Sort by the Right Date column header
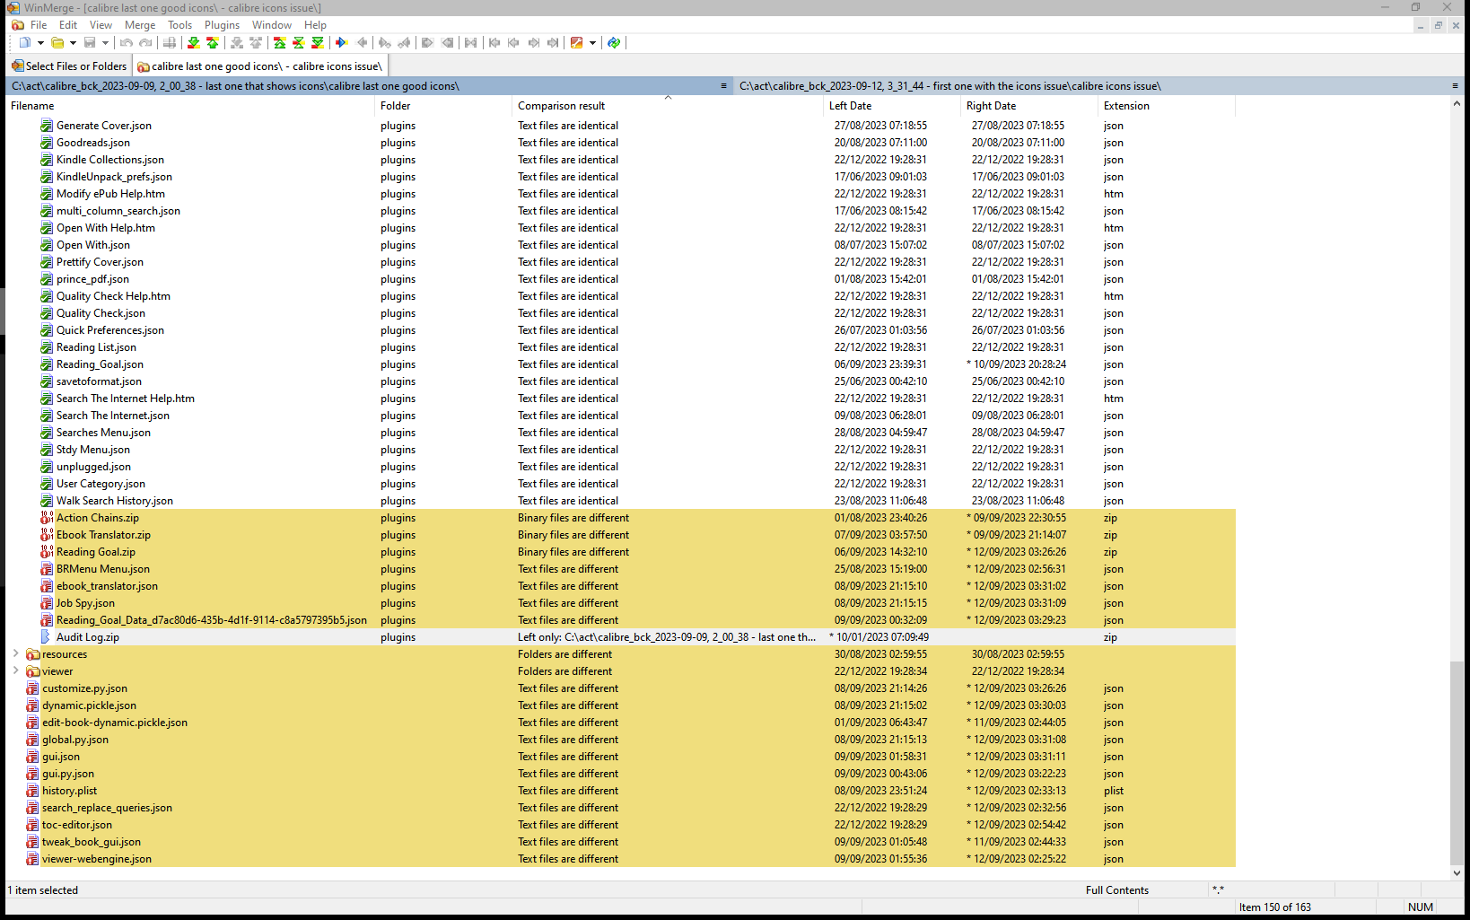This screenshot has height=920, width=1470. pyautogui.click(x=1030, y=106)
